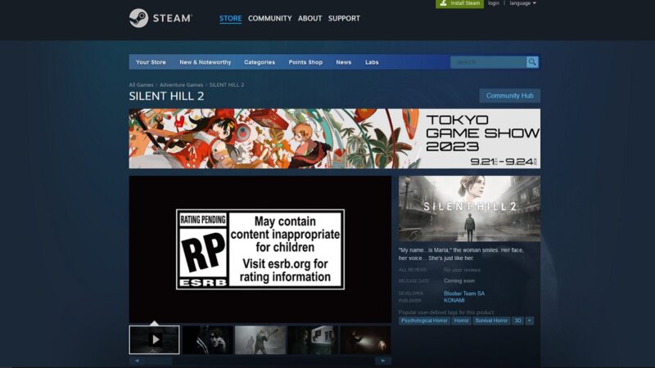This screenshot has width=655, height=368.
Task: Click the Horror tag
Action: 461,321
